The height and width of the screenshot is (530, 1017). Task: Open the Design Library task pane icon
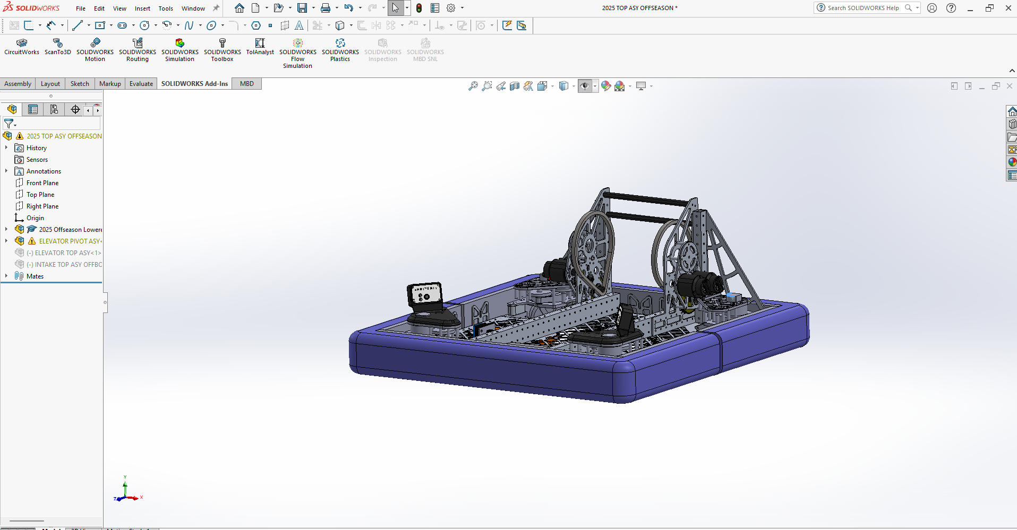(x=1012, y=124)
